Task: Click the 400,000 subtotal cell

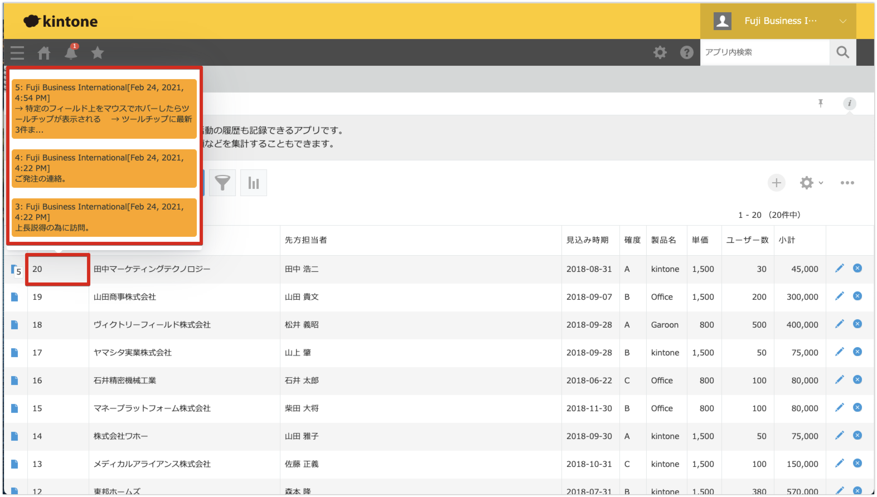Action: point(800,325)
